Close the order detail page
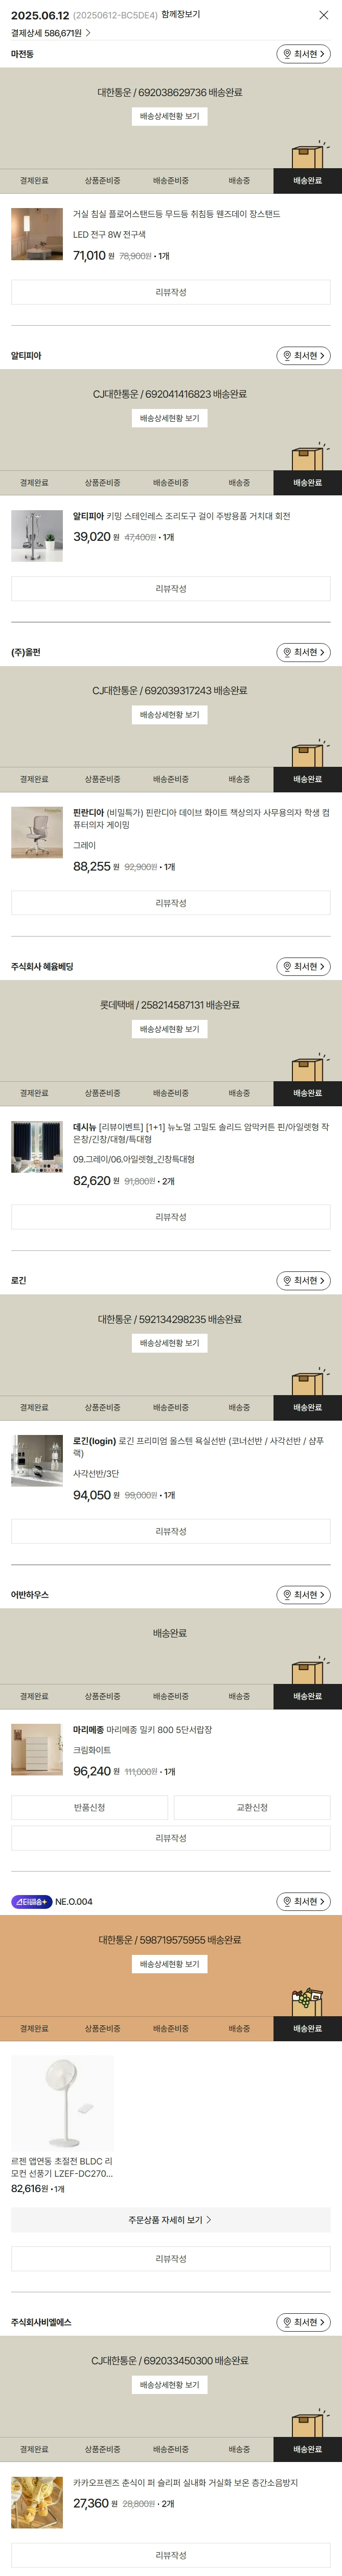Image resolution: width=342 pixels, height=2576 pixels. [323, 15]
